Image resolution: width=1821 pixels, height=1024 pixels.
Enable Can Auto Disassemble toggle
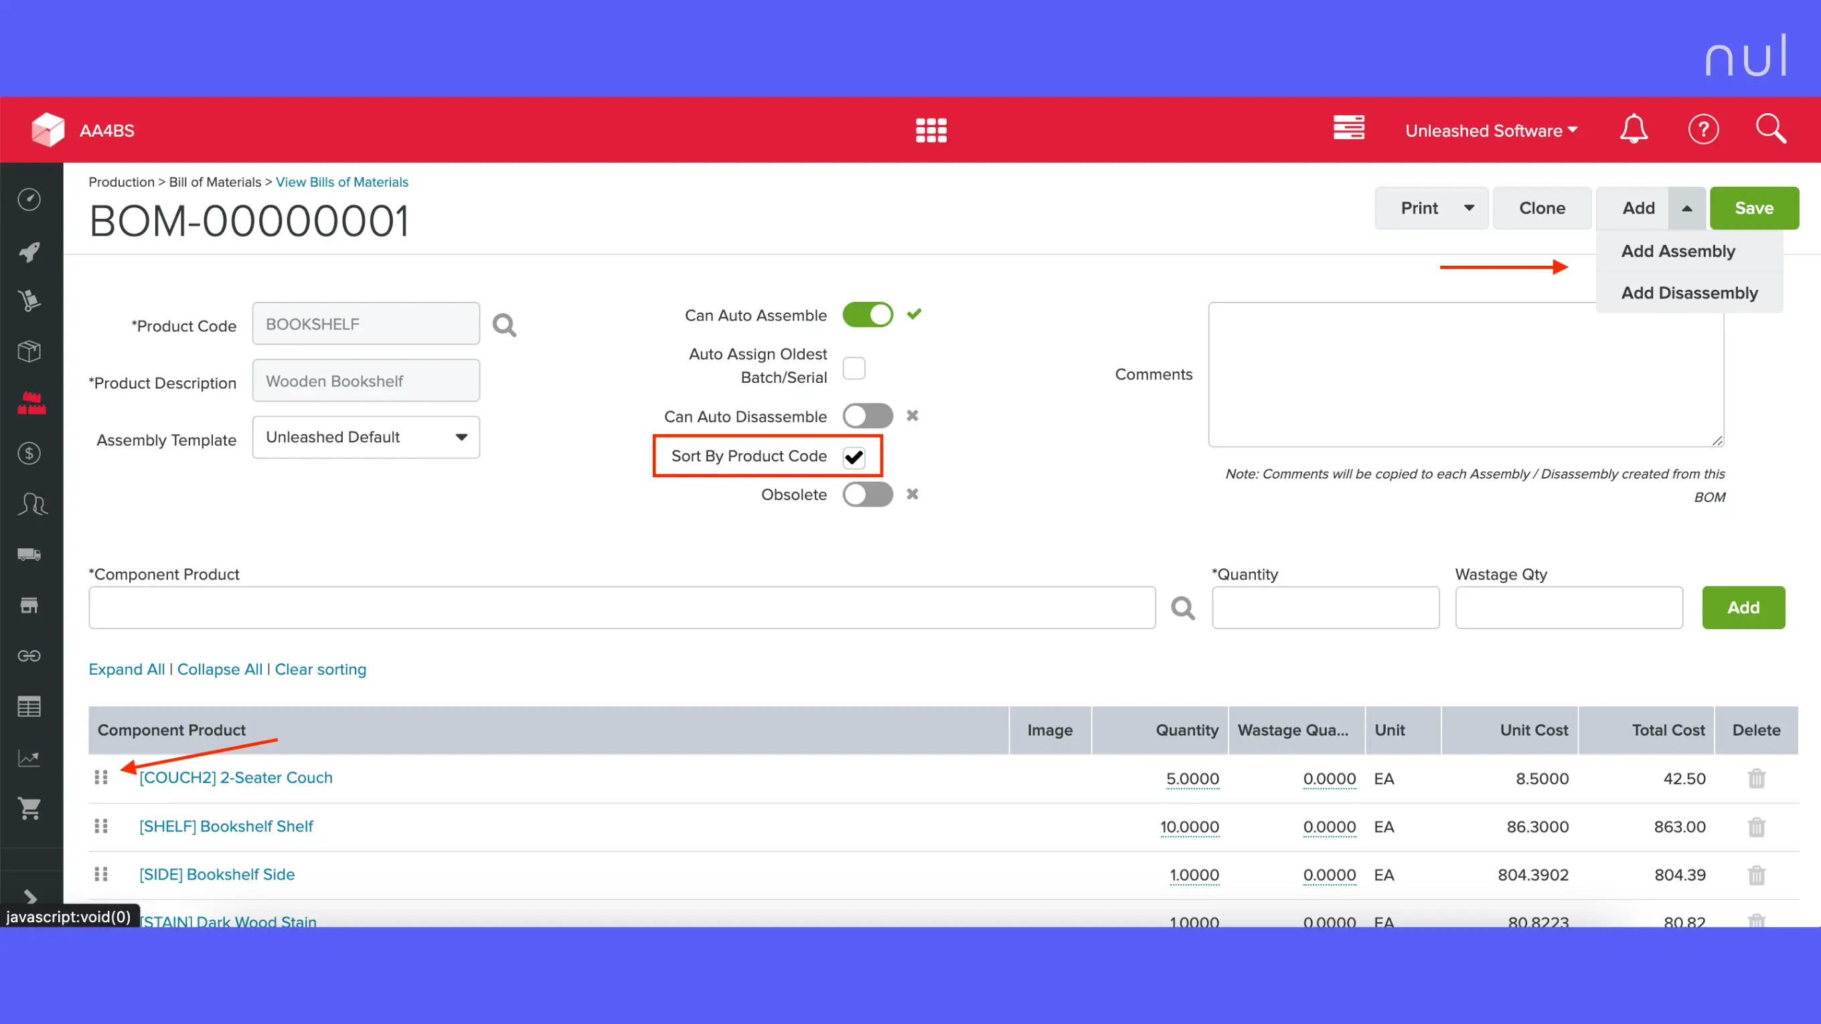tap(868, 416)
